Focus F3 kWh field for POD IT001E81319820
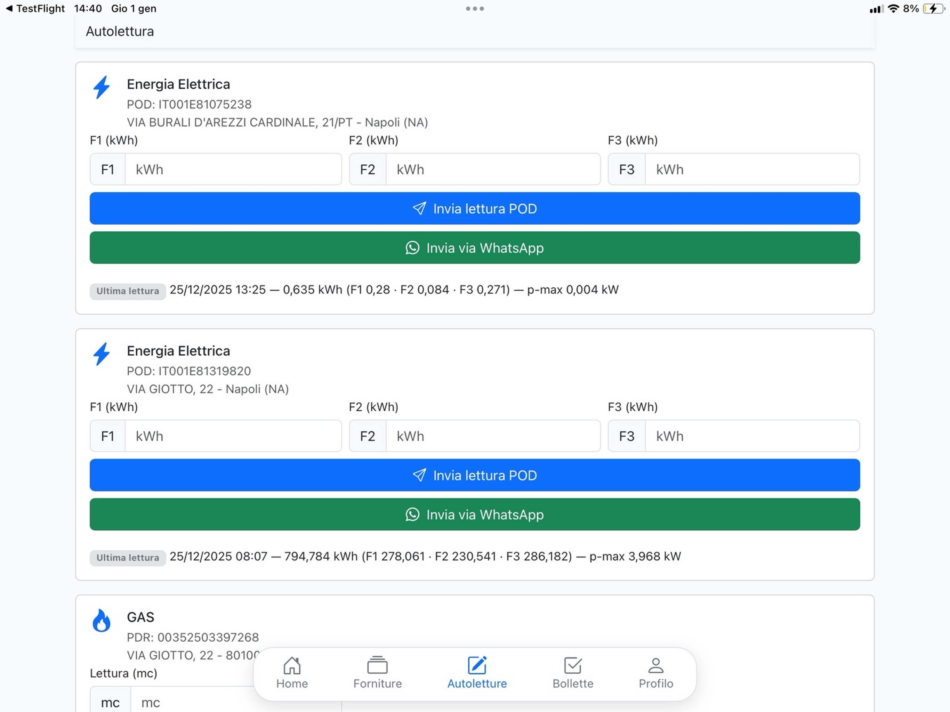Viewport: 950px width, 712px height. [752, 436]
